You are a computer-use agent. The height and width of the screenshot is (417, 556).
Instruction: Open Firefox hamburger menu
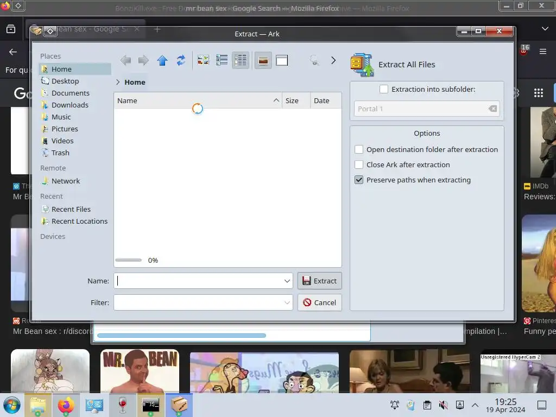[x=543, y=52]
